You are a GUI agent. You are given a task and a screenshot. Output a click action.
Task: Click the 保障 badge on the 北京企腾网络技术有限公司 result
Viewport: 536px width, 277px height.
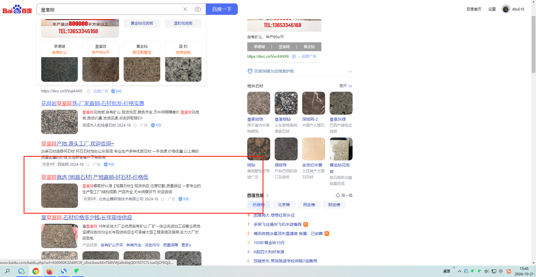click(184, 199)
